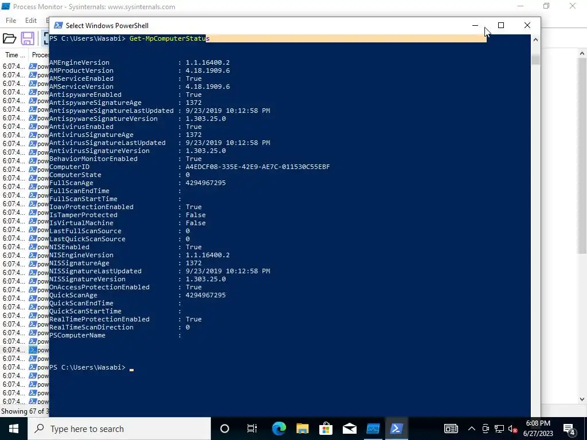Click the NISSignatureLastUpdated line
Viewport: 587px width, 440px height.
click(159, 271)
